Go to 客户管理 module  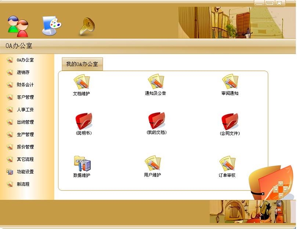point(25,97)
